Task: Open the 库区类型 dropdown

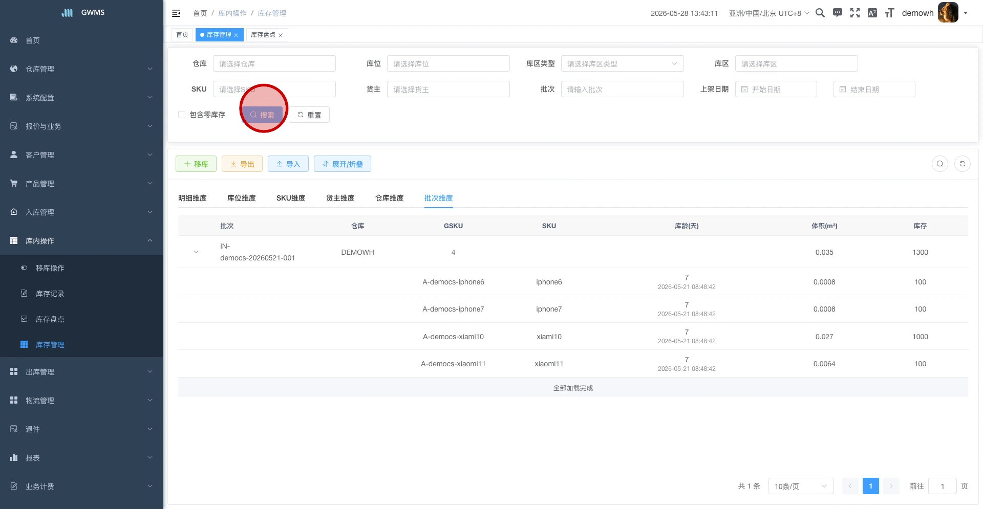Action: [622, 63]
